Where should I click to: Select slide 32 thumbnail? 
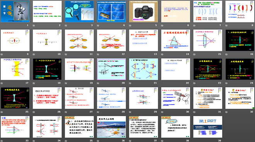point(240,98)
